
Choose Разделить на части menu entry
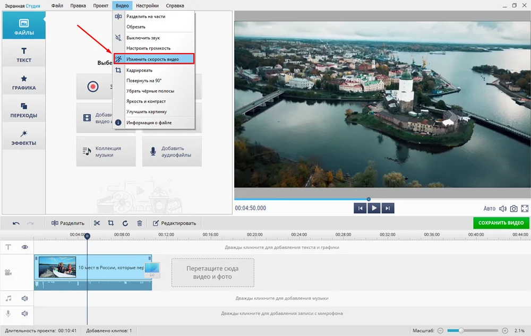154,16
